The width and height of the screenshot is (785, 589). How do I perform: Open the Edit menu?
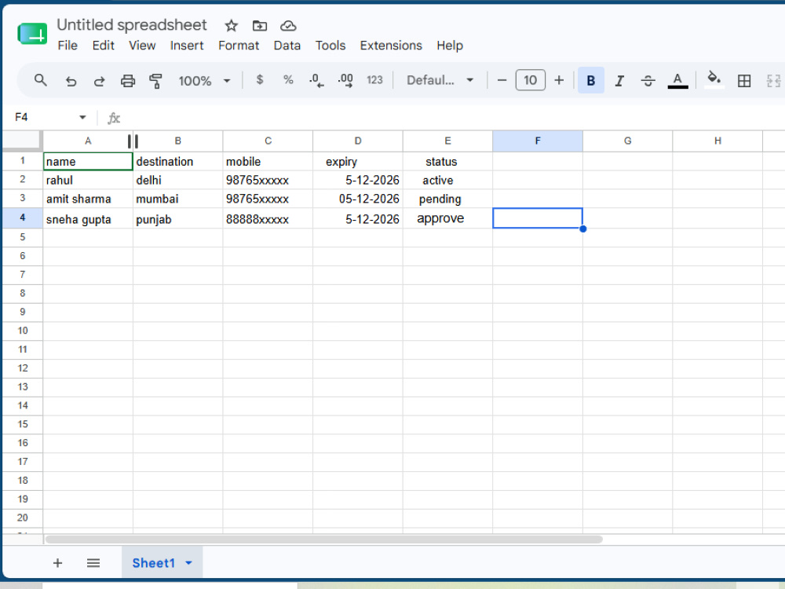[x=103, y=46]
